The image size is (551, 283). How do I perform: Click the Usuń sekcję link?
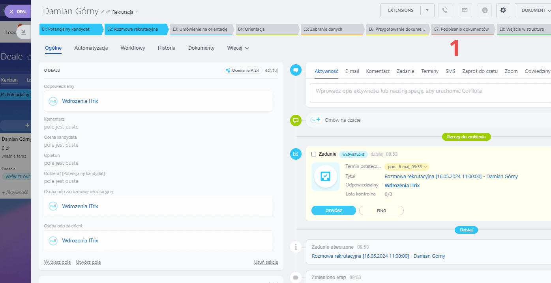pyautogui.click(x=266, y=262)
